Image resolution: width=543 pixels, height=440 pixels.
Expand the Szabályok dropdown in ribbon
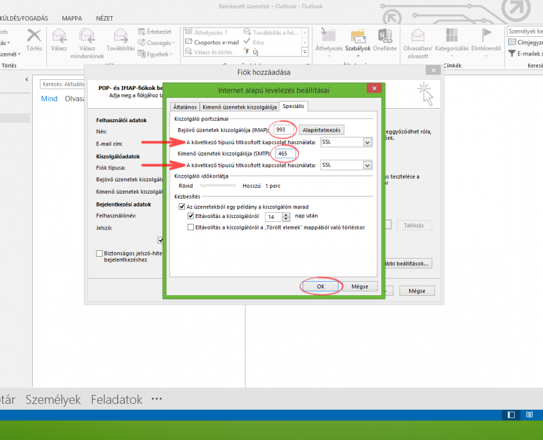(x=357, y=55)
